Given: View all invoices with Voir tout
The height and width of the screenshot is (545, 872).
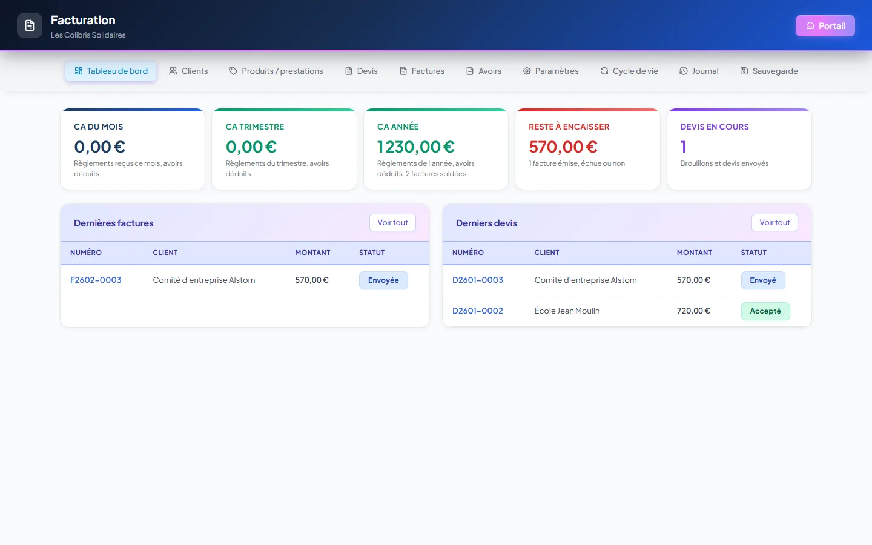Looking at the screenshot, I should tap(393, 223).
